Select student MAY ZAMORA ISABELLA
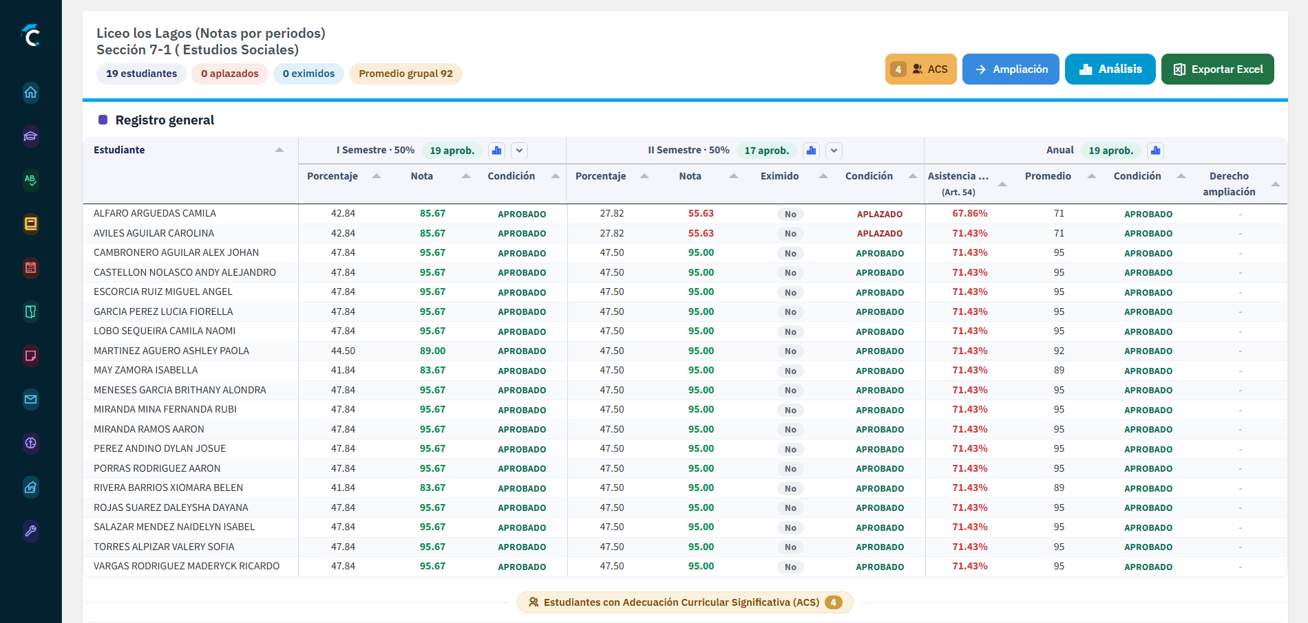1308x623 pixels. [145, 370]
